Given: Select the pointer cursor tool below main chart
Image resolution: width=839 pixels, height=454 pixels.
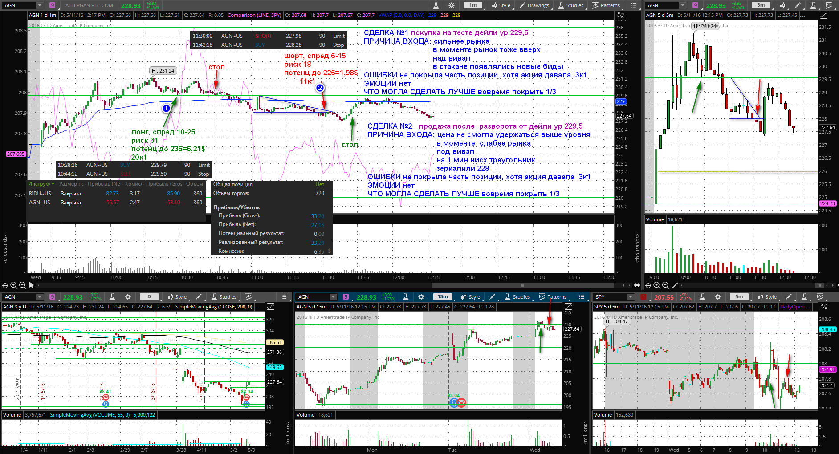Looking at the screenshot, I should pyautogui.click(x=32, y=285).
